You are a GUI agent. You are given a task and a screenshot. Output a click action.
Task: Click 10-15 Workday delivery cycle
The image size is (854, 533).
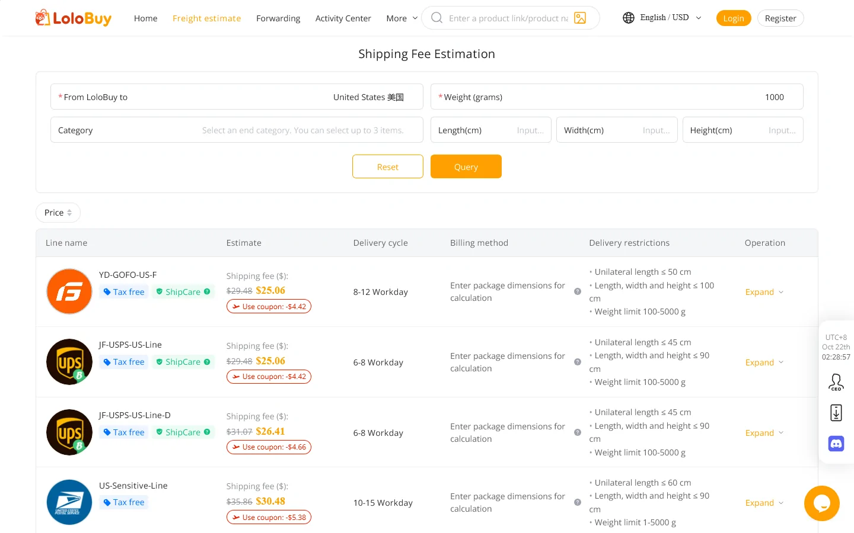pyautogui.click(x=383, y=503)
